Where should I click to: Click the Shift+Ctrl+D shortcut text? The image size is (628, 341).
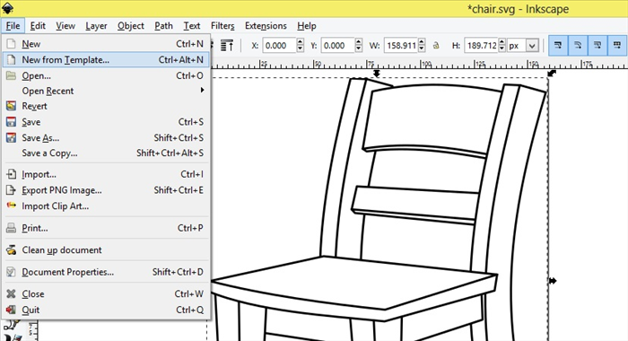point(178,272)
